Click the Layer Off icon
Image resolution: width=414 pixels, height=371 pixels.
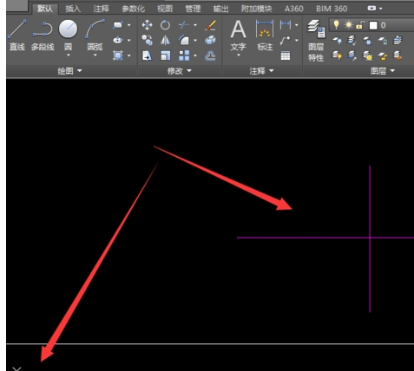click(337, 41)
